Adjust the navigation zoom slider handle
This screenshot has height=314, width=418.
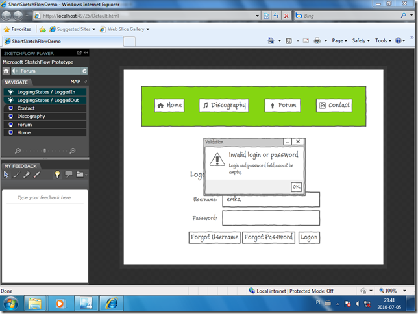(x=45, y=151)
